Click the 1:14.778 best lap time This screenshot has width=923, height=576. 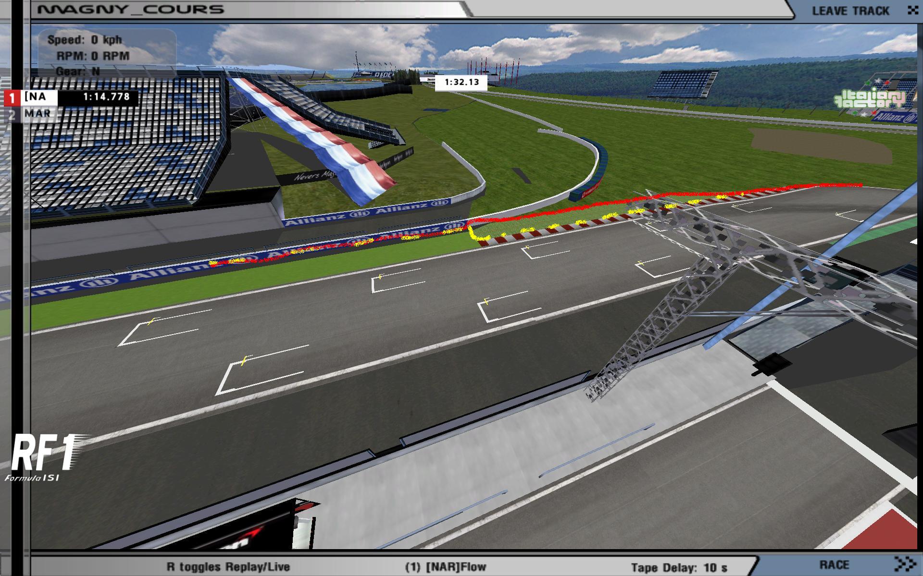click(106, 97)
